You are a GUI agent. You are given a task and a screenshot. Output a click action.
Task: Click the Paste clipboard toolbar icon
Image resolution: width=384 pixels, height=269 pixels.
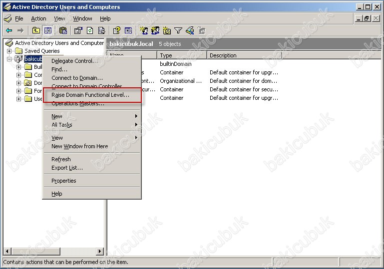pos(63,30)
